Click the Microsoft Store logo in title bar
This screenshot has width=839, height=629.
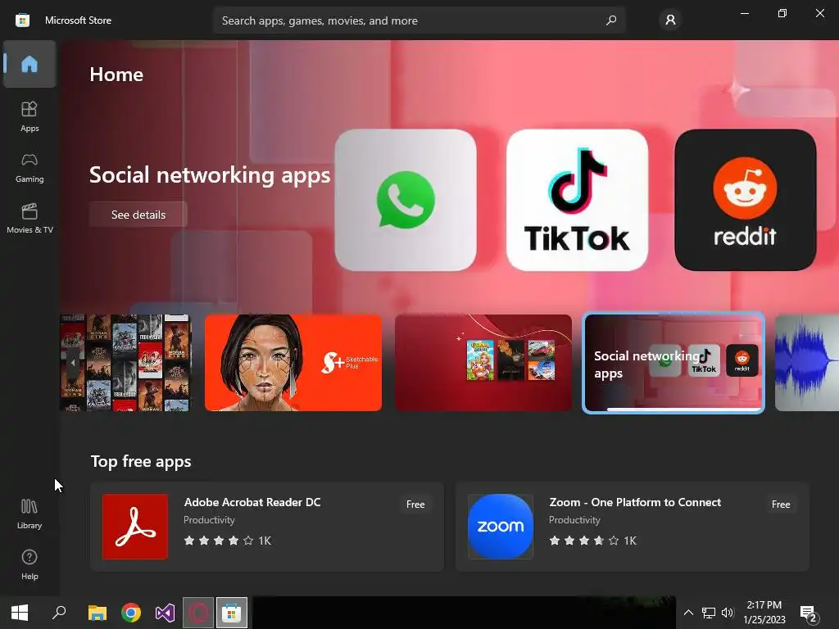[x=22, y=20]
